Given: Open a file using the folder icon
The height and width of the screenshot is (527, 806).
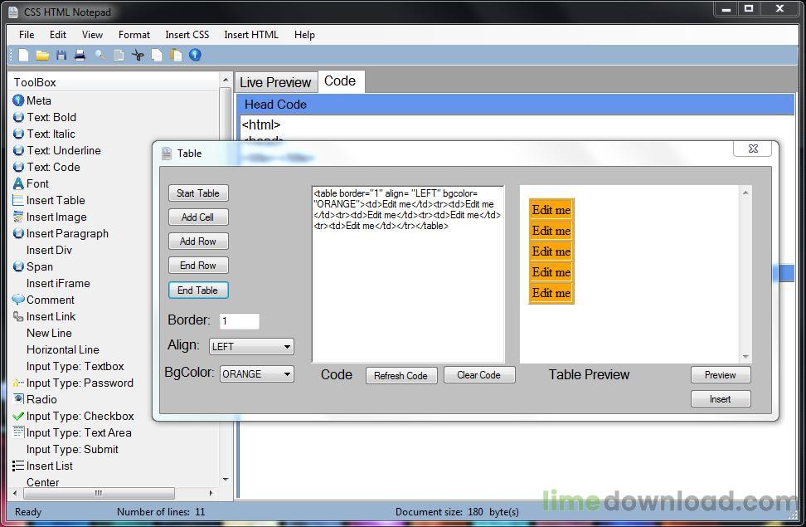Looking at the screenshot, I should coord(41,54).
